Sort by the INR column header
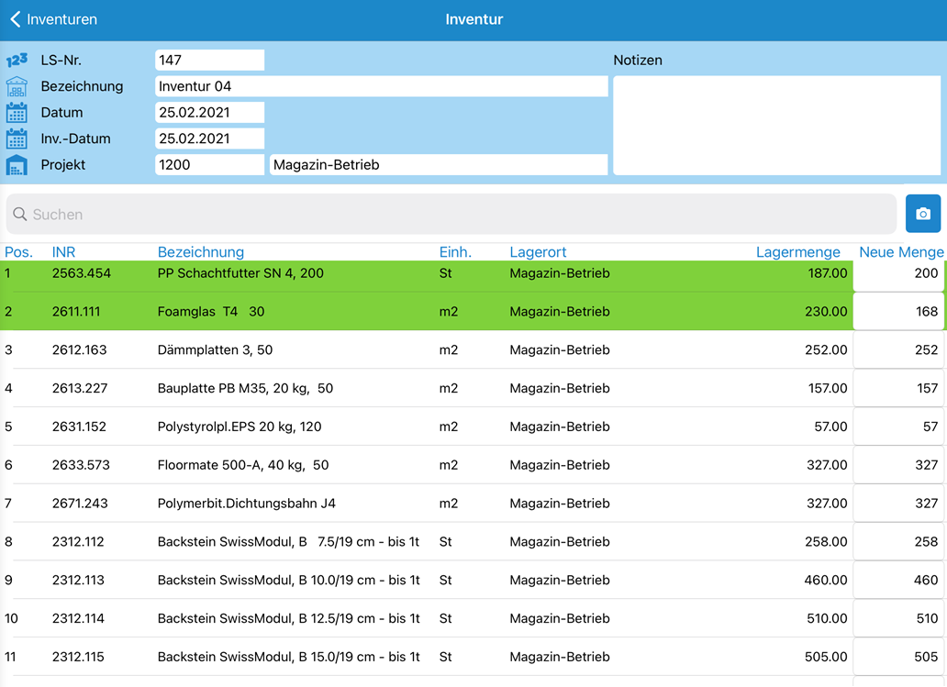This screenshot has width=947, height=687. point(63,252)
